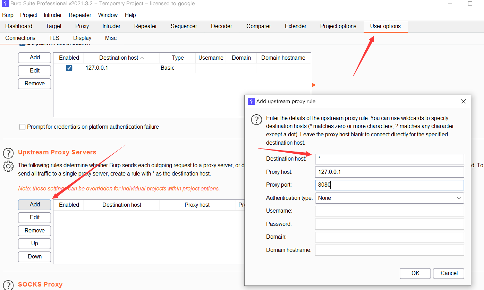Click the Basic type cell
This screenshot has width=484, height=290.
177,68
